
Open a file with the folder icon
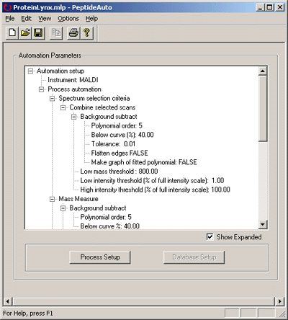pyautogui.click(x=25, y=32)
